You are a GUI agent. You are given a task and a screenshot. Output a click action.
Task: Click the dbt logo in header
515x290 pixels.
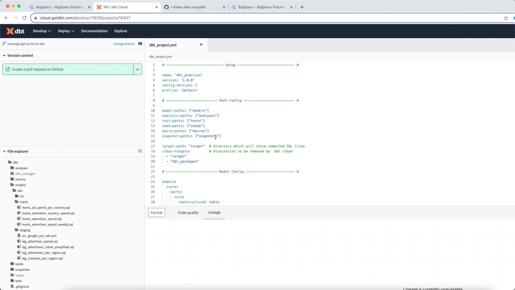15,31
